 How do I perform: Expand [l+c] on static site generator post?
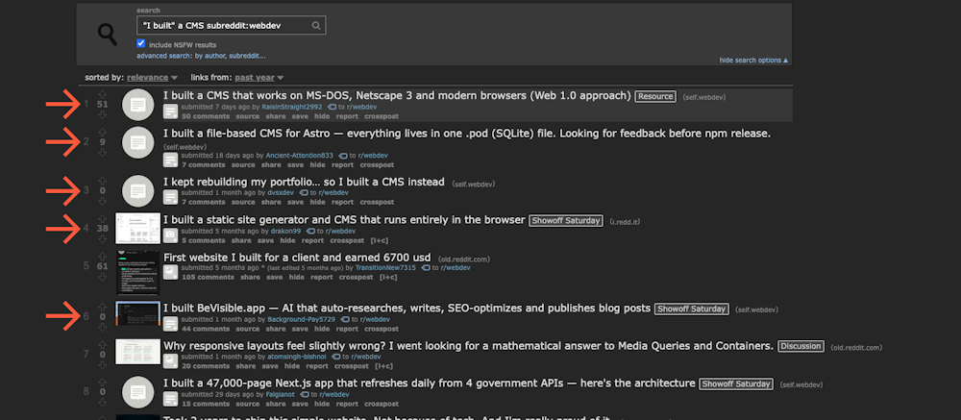click(380, 240)
